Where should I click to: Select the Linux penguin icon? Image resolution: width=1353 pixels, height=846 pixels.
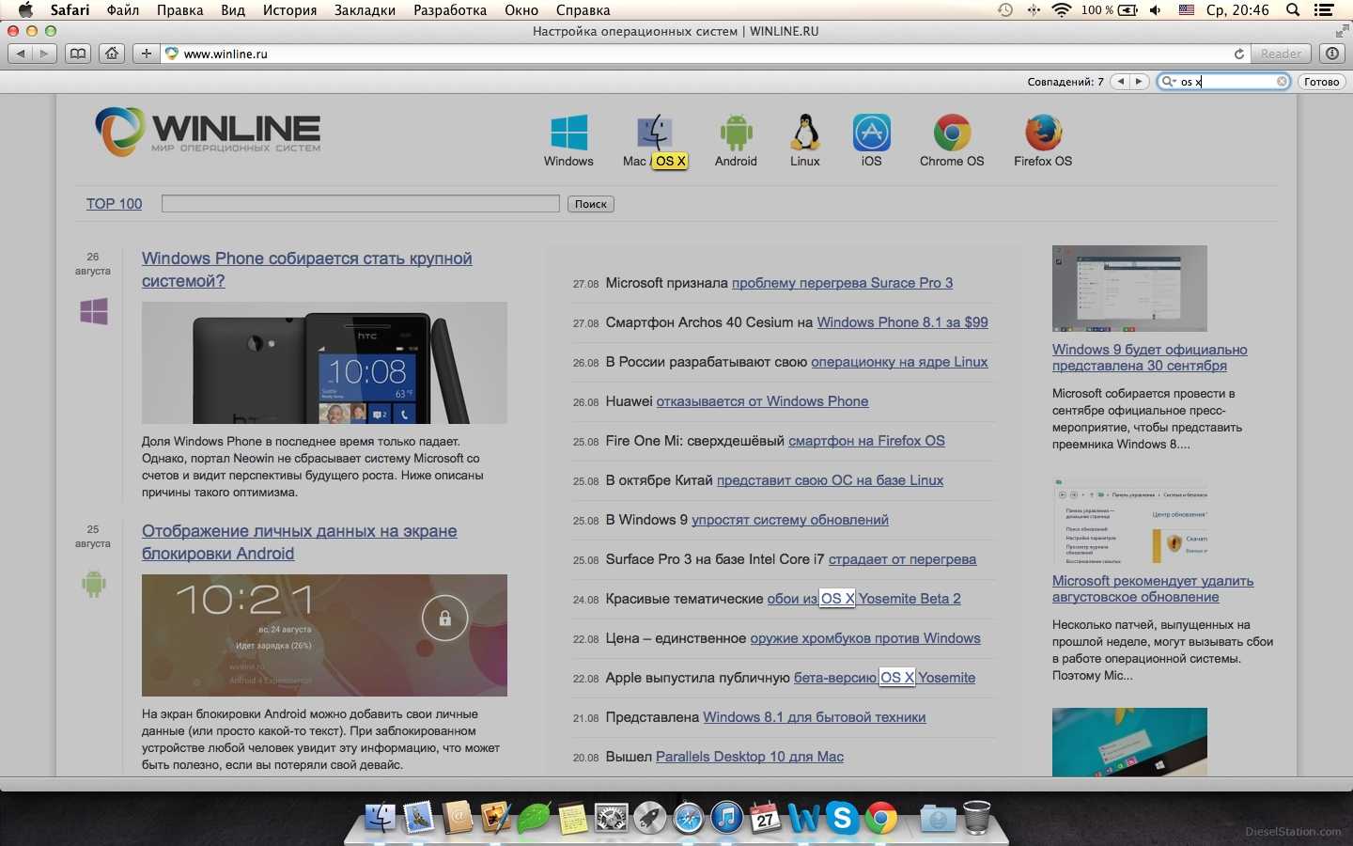(804, 133)
